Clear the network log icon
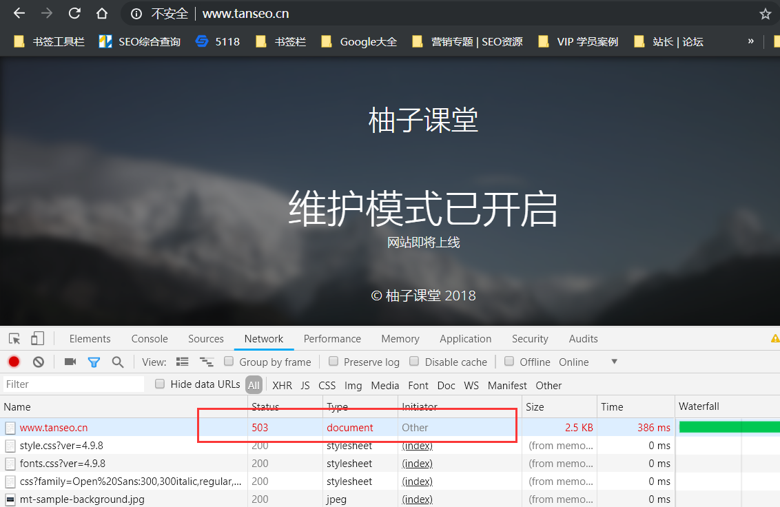Viewport: 780px width, 507px height. [x=39, y=362]
